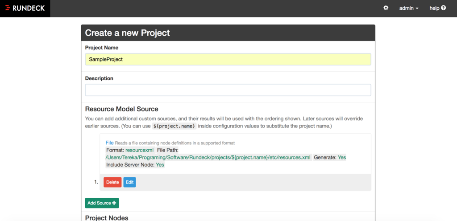457x221 pixels.
Task: Click the help question mark icon
Action: 444,8
